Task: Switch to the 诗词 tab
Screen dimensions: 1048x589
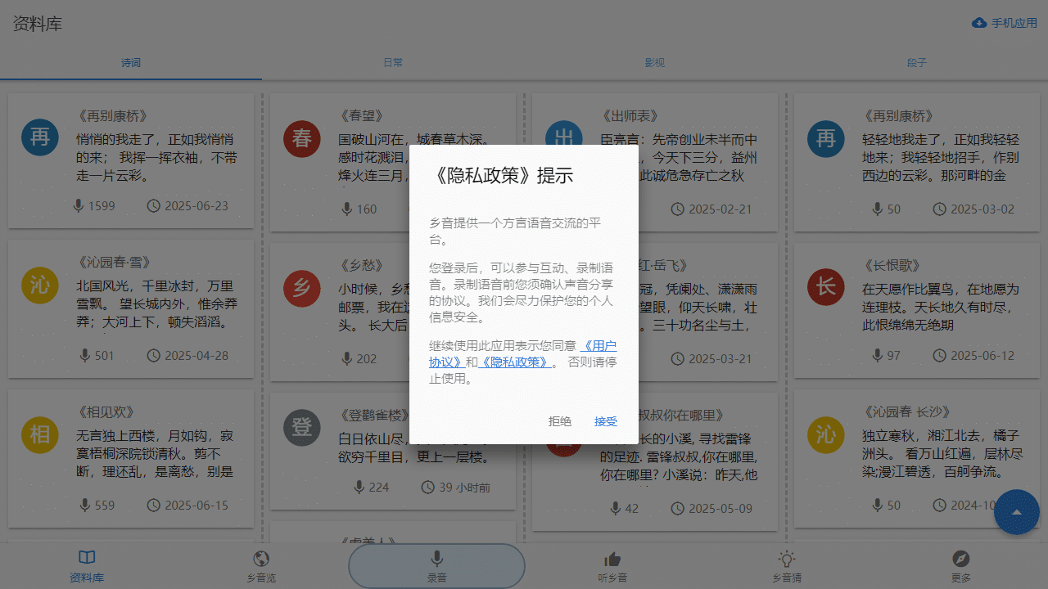Action: 131,62
